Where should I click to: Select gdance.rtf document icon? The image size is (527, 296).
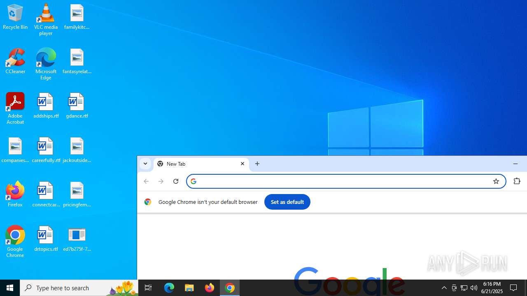(77, 106)
